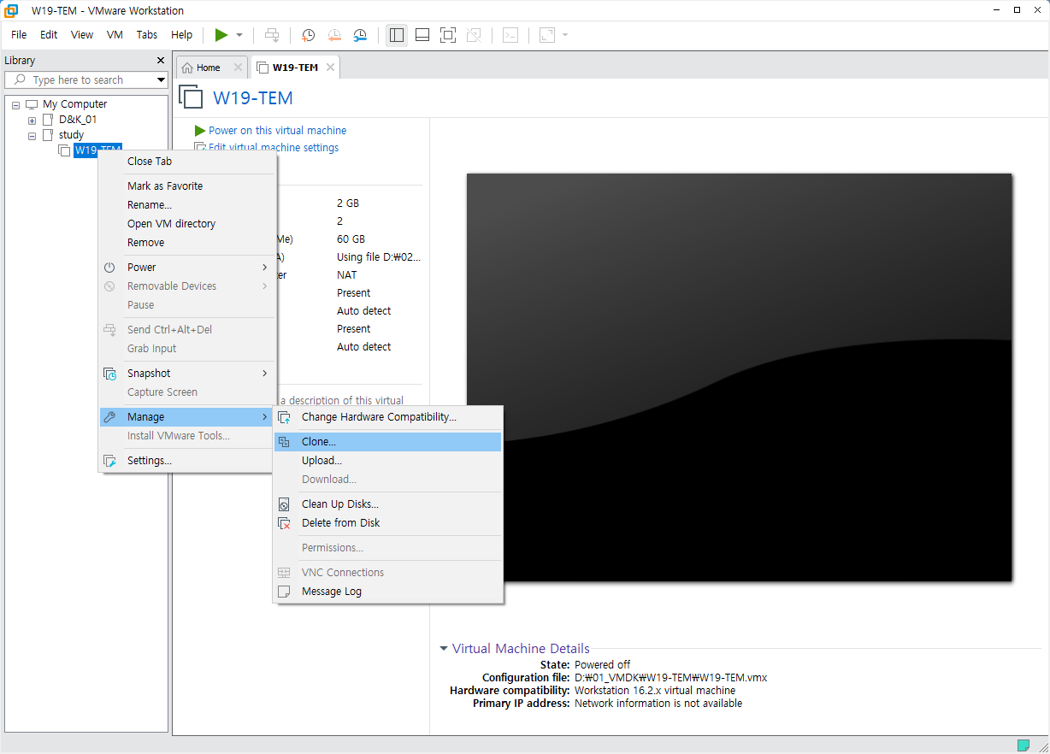Screen dimensions: 1050x754
Task: Expand the Power submenu
Action: pos(187,268)
